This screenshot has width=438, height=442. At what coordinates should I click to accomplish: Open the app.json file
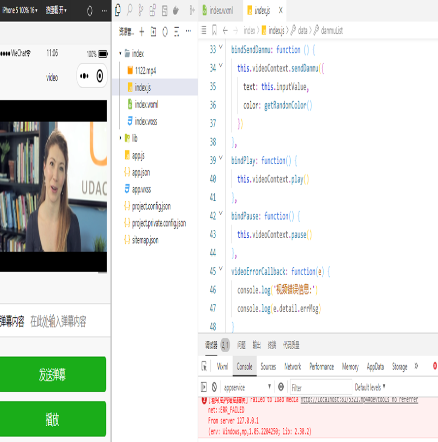[x=155, y=172]
